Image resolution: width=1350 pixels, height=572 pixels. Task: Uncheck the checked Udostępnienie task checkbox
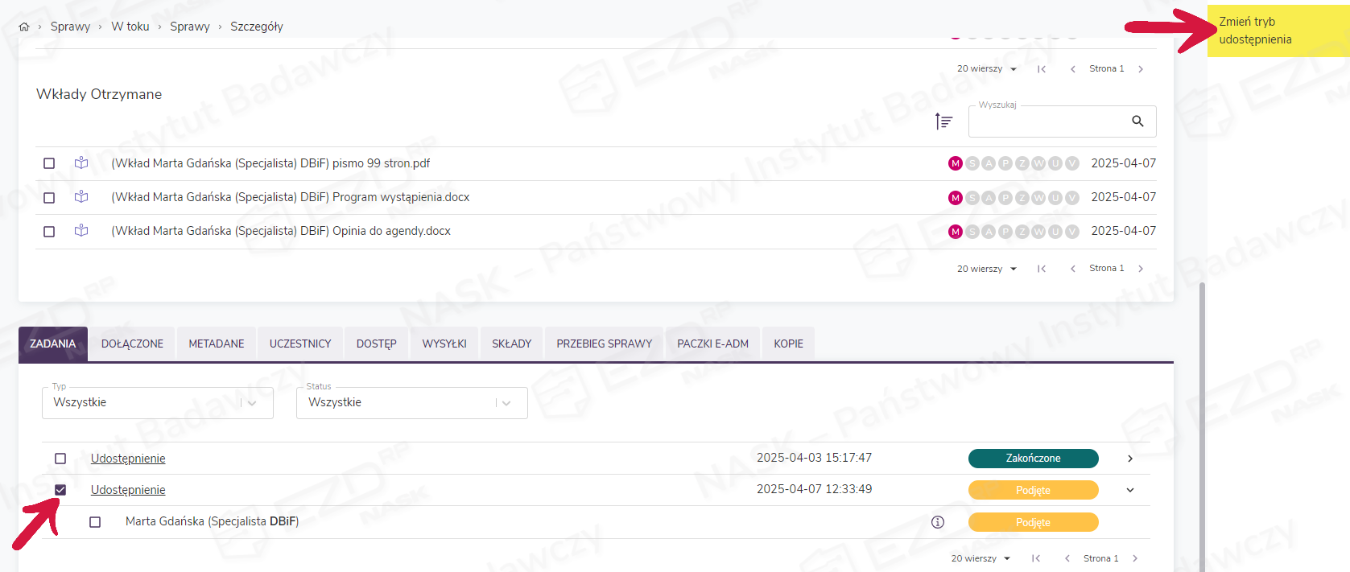(60, 490)
